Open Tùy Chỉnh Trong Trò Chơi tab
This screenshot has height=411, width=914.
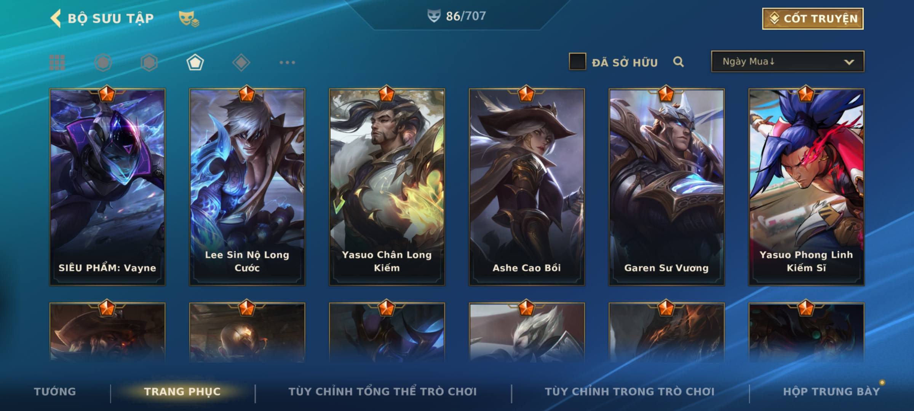point(630,392)
